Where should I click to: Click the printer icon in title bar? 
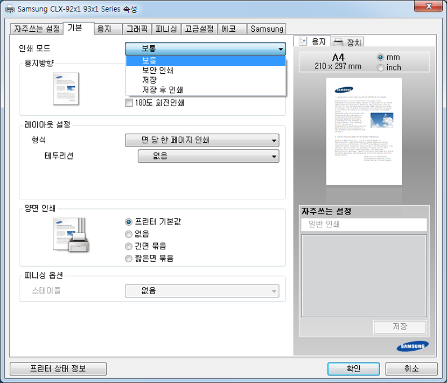pos(10,10)
